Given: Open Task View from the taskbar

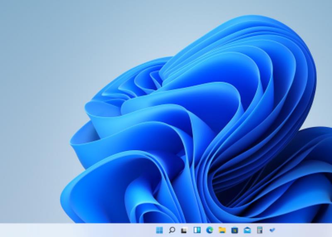Looking at the screenshot, I should click(184, 230).
